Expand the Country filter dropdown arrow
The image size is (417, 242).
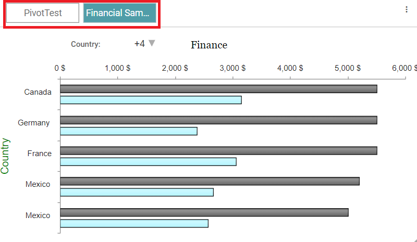click(152, 43)
